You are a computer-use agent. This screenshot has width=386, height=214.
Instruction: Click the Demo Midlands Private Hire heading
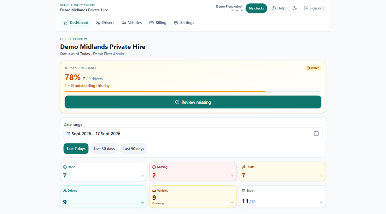tap(103, 47)
